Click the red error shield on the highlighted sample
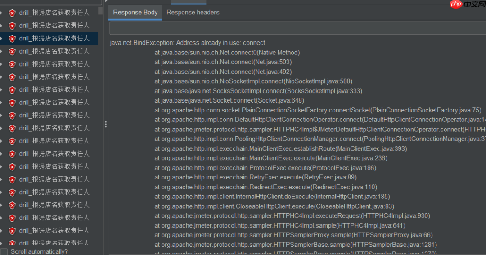This screenshot has width=486, height=255. point(12,39)
